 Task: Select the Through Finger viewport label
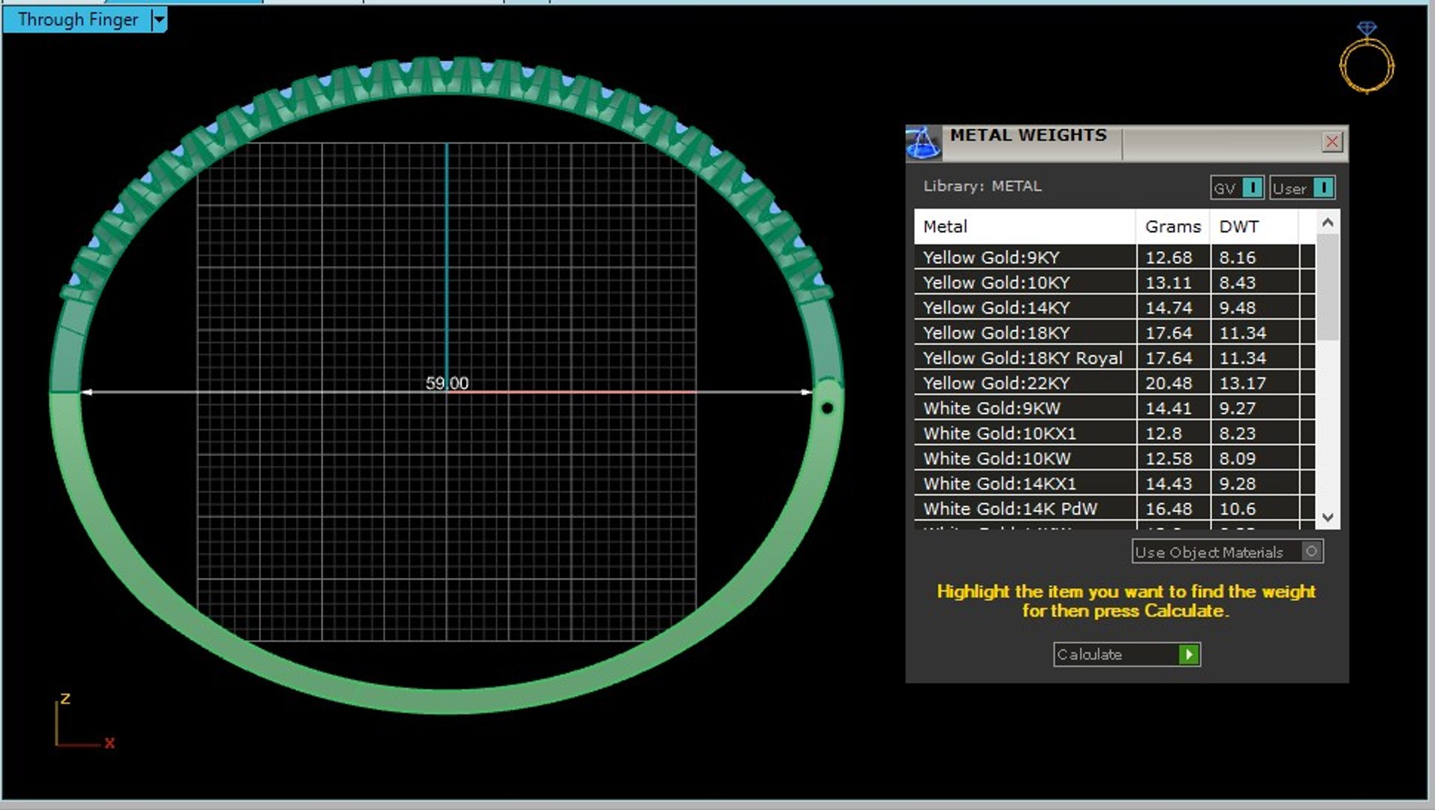(x=78, y=20)
